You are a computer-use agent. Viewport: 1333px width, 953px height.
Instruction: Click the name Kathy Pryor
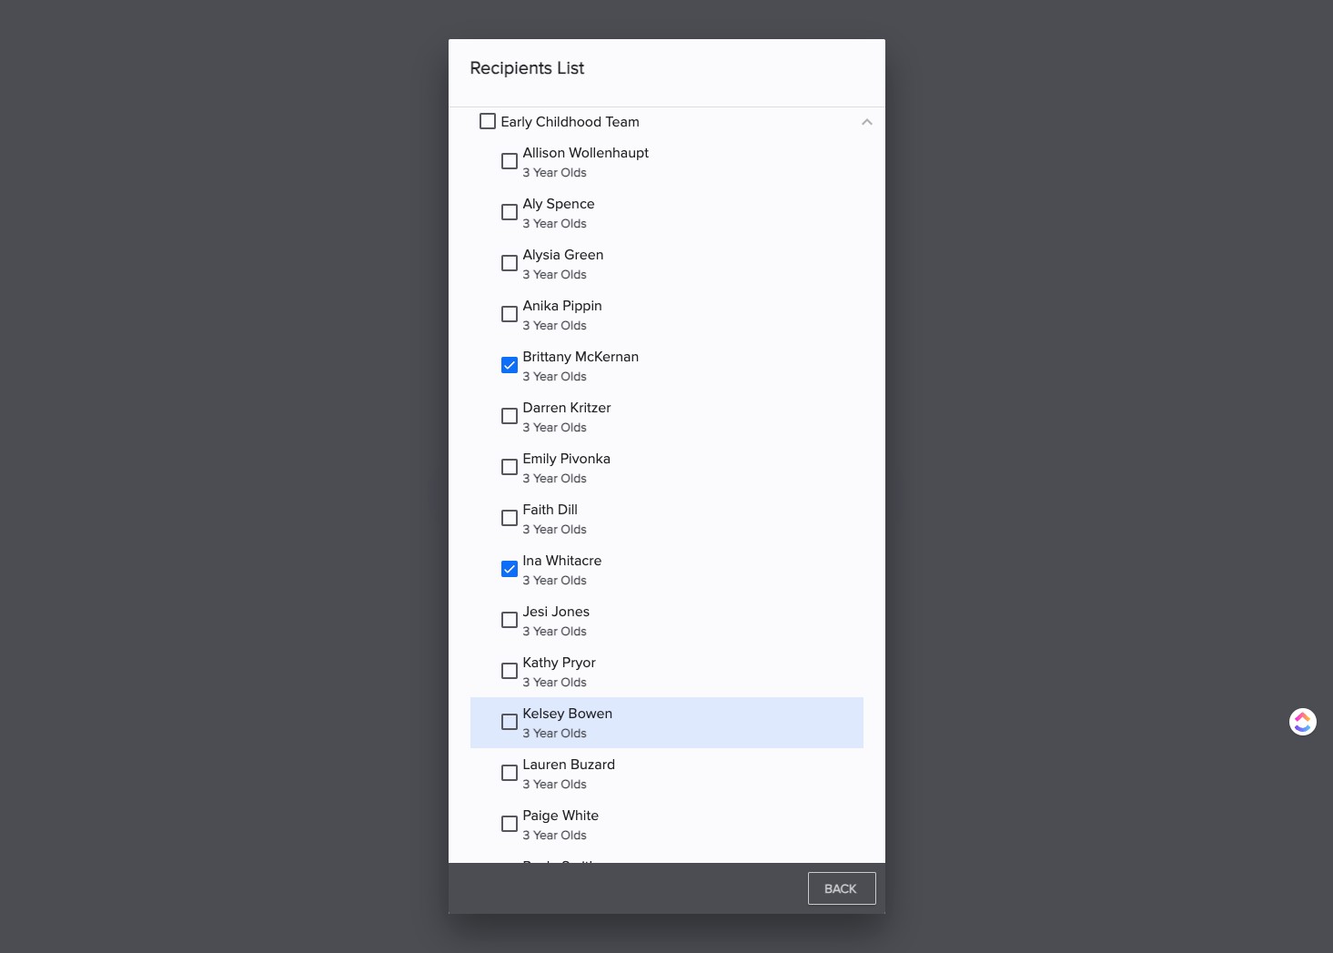click(559, 663)
